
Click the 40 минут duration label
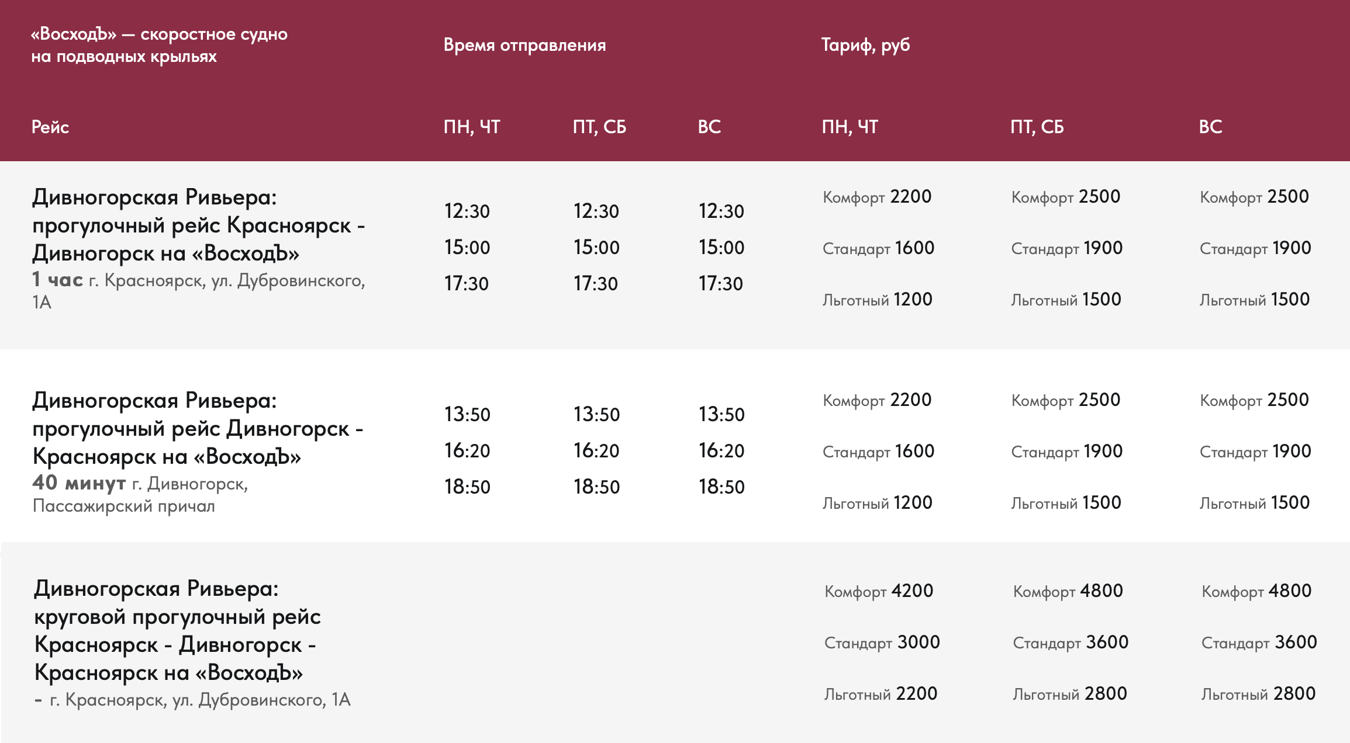pos(79,483)
